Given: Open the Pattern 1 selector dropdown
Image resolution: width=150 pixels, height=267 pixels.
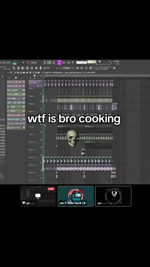Looking at the screenshot, I should coord(67,68).
